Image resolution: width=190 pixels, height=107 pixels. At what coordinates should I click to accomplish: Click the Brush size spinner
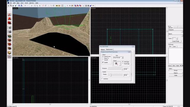tap(120, 64)
